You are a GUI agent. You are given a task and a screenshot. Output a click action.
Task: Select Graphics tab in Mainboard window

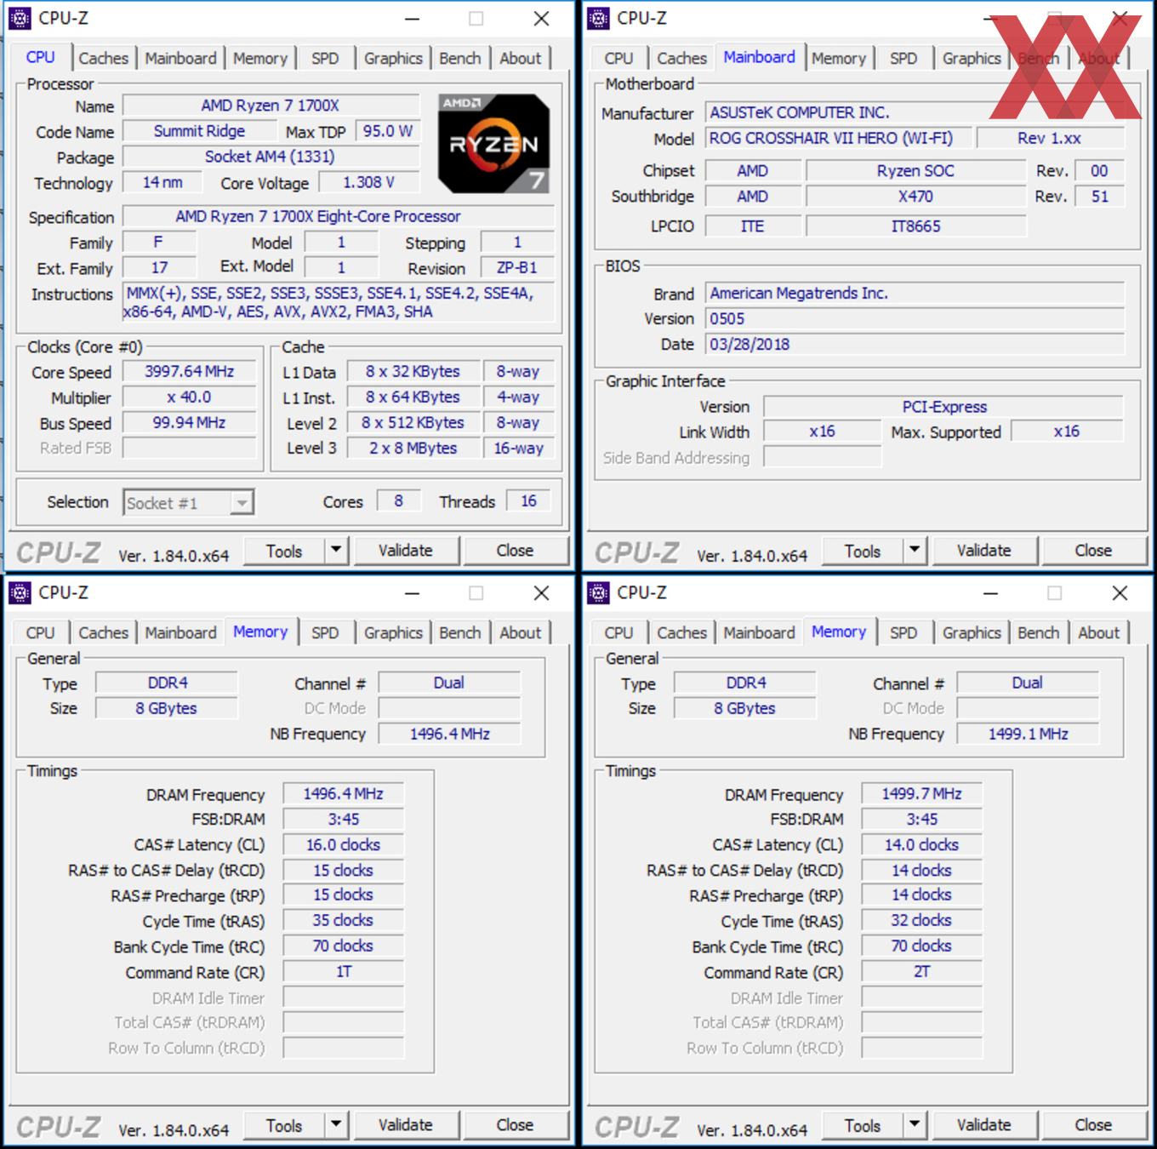(x=972, y=58)
